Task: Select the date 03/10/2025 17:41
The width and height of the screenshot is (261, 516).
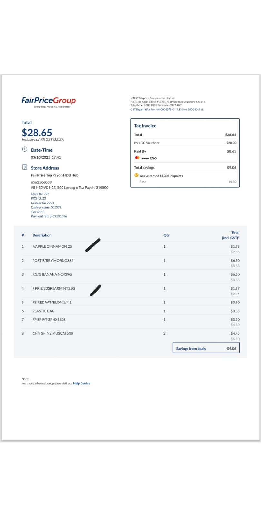Action: point(46,157)
